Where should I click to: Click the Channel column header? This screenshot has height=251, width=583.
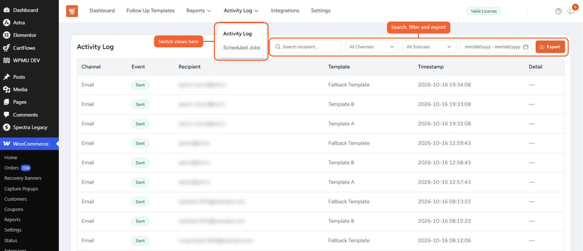pos(91,67)
